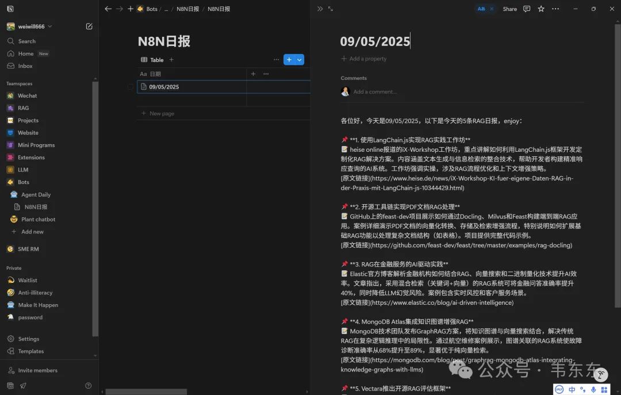Open the comments panel icon
The width and height of the screenshot is (621, 395).
[527, 9]
